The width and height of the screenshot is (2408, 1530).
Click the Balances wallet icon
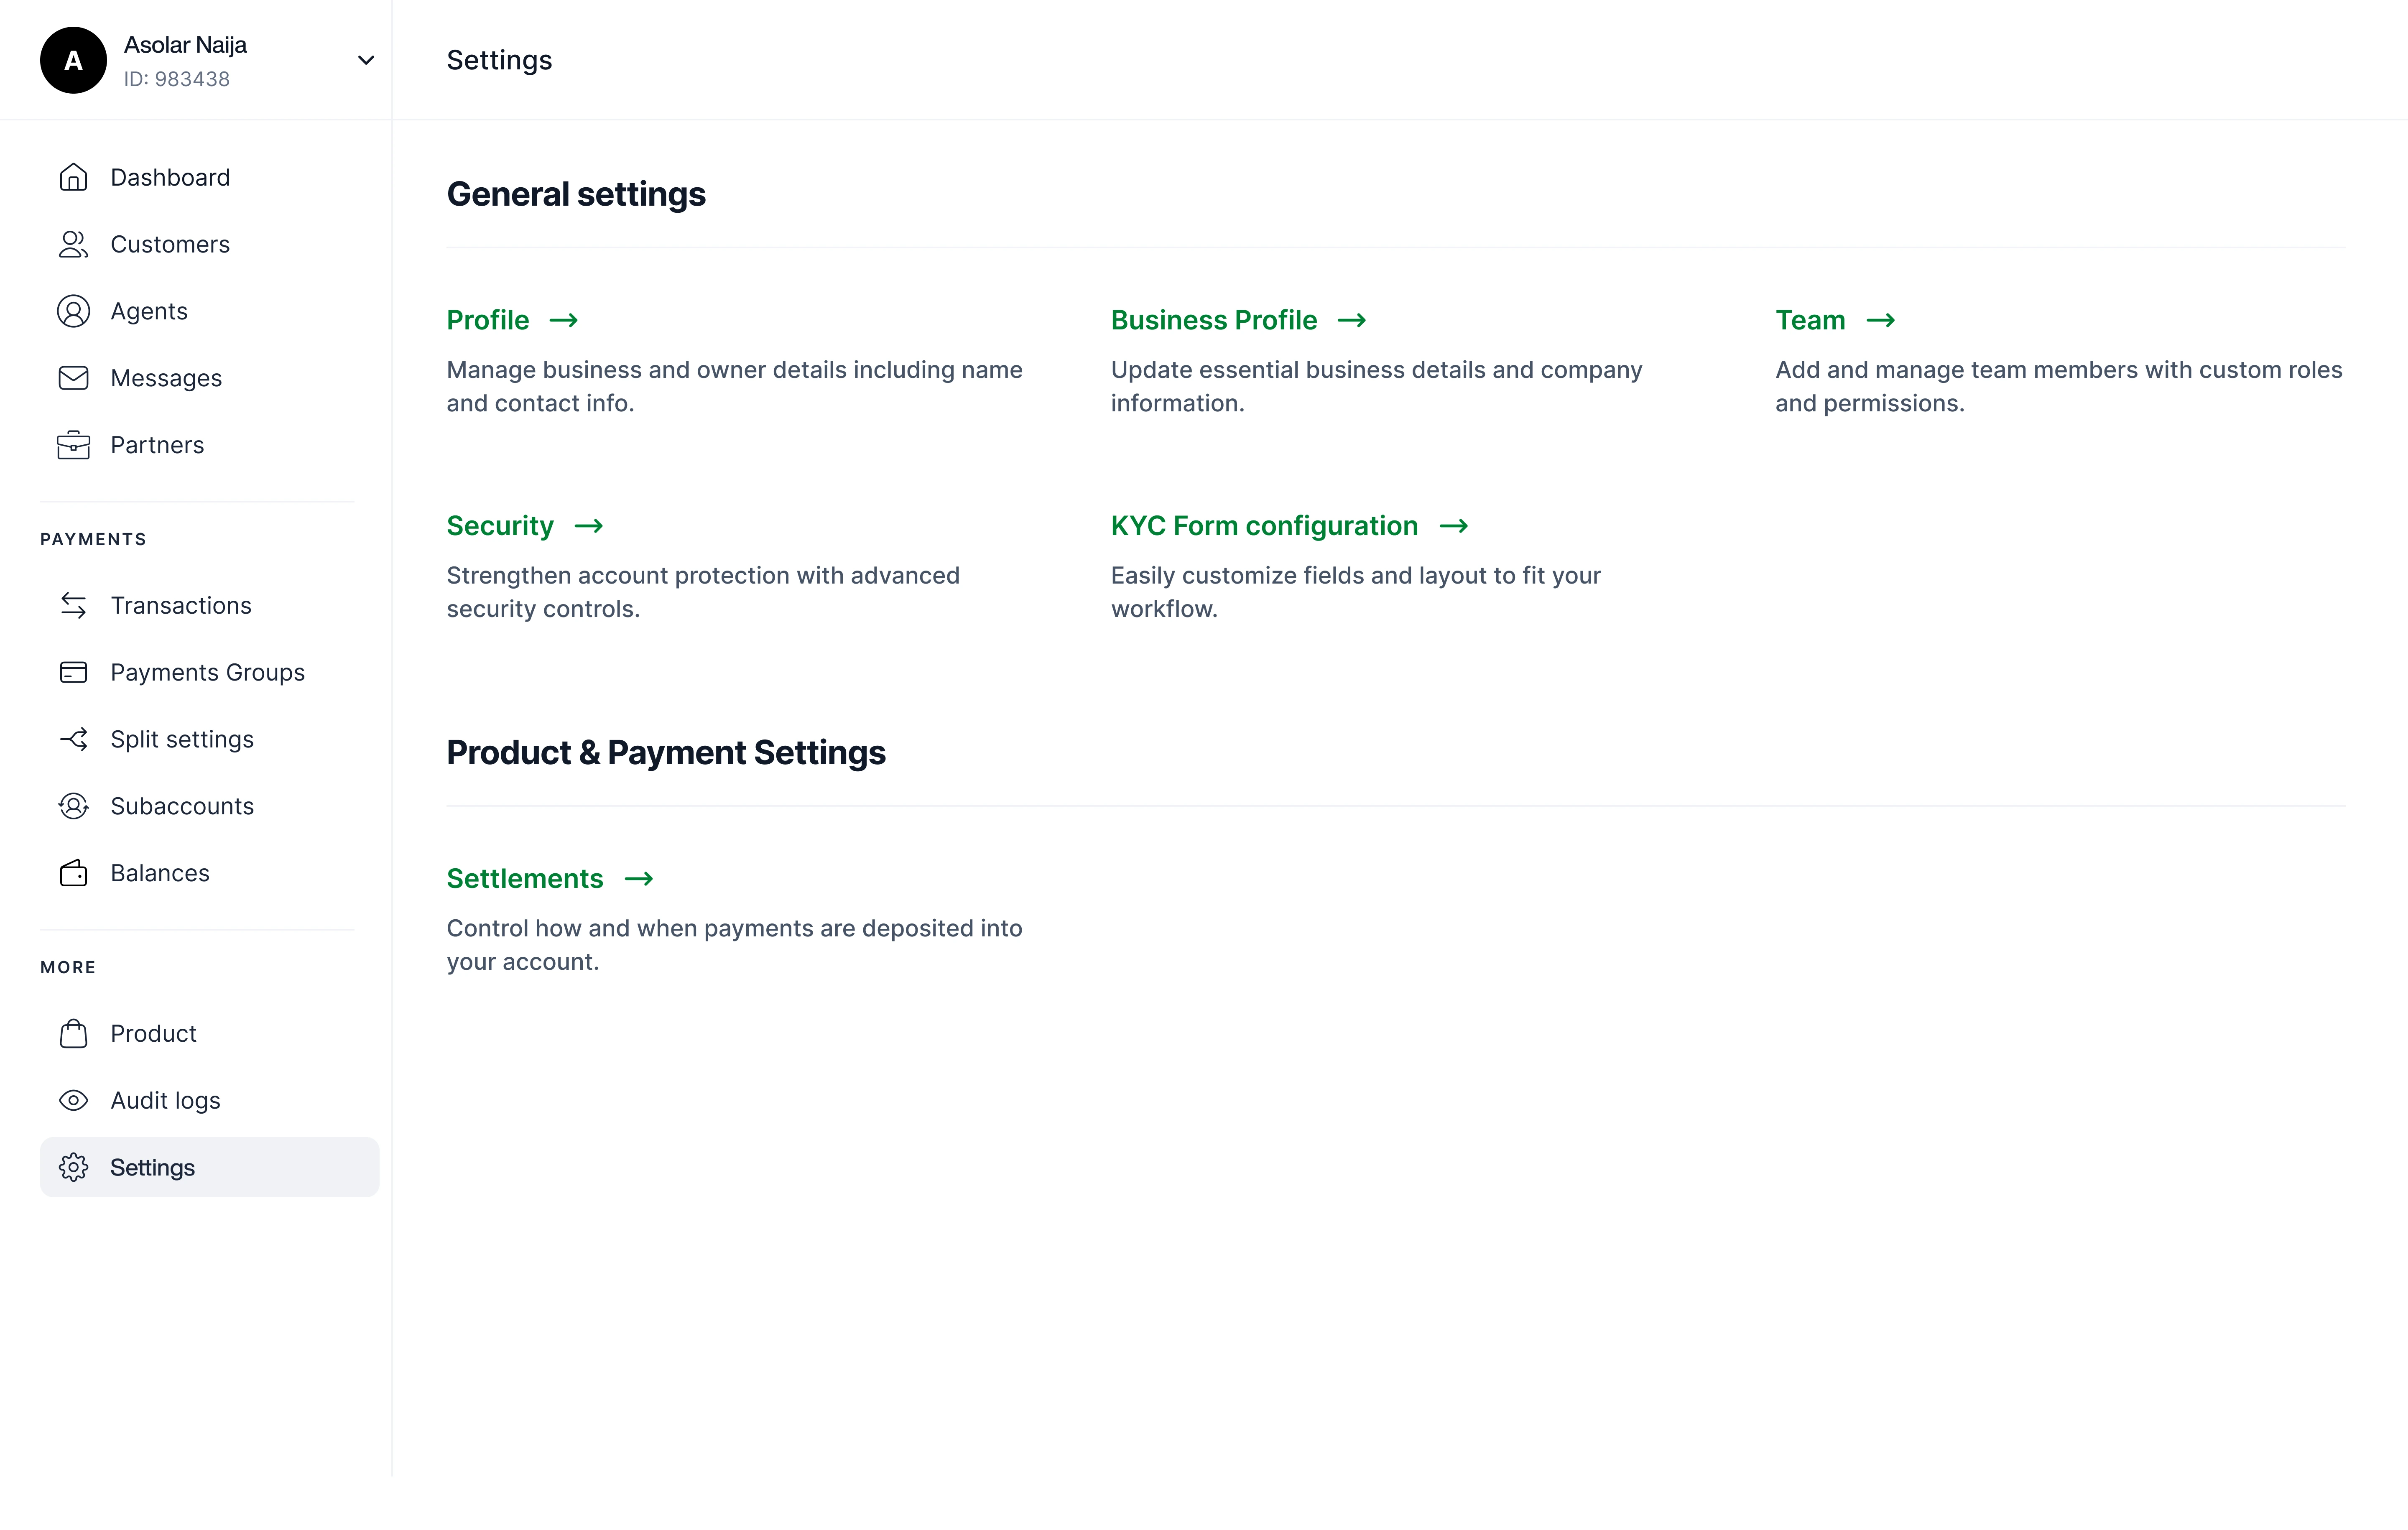[x=73, y=873]
